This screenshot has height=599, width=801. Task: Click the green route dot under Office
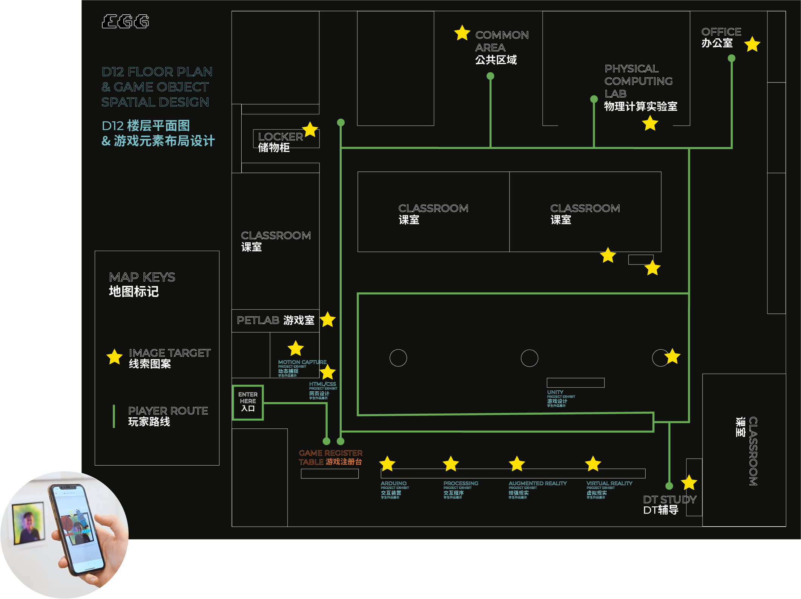732,58
